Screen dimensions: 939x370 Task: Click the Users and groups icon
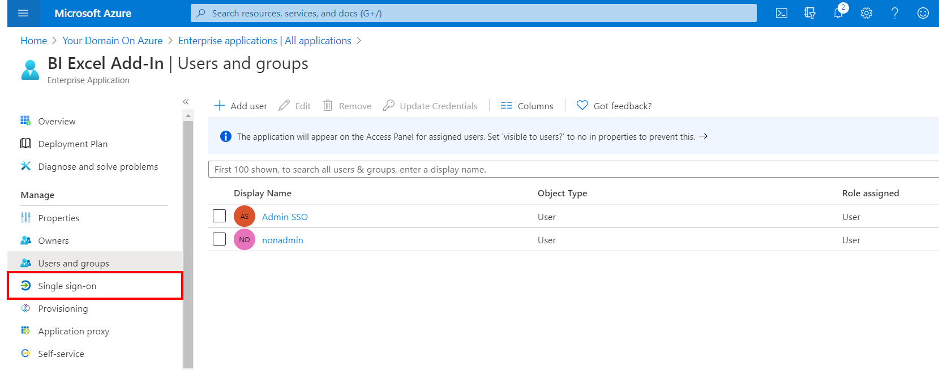coord(25,263)
